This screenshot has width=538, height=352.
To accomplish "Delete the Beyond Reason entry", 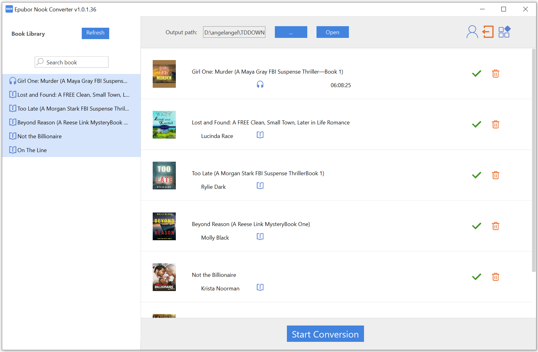I will (495, 226).
